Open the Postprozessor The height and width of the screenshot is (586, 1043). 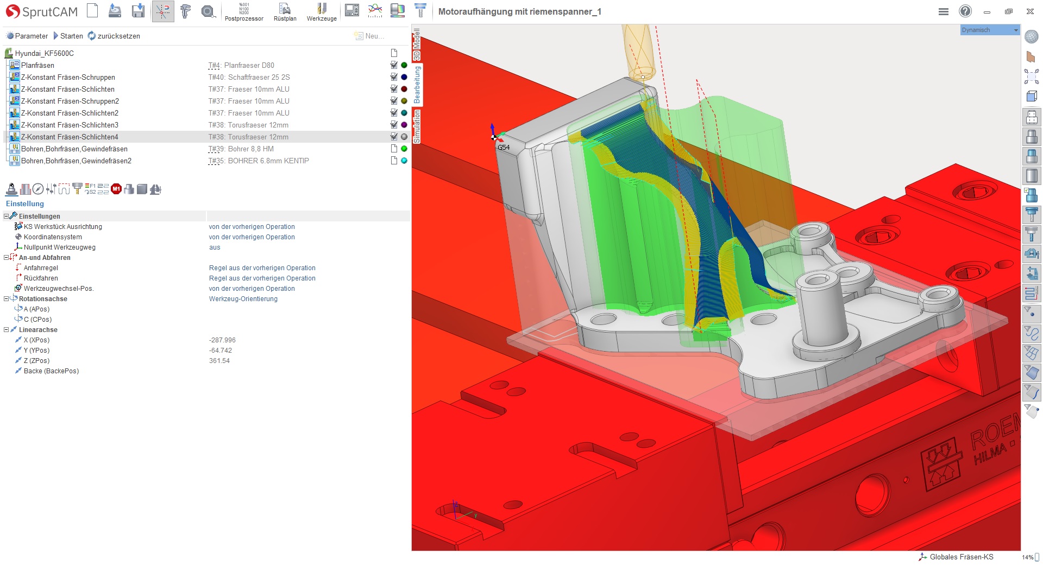244,12
